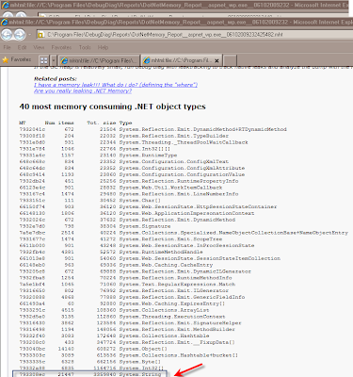Click the IE logo in the front title bar

pos(5,22)
